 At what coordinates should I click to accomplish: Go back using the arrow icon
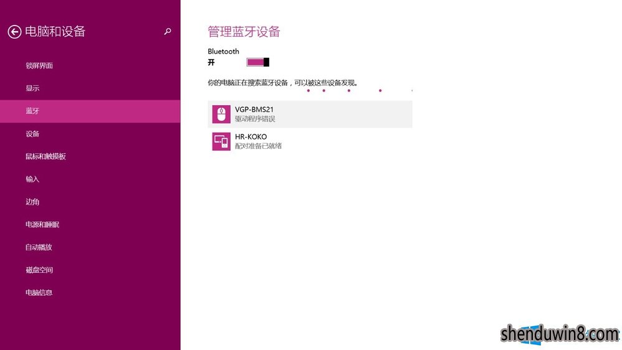click(14, 32)
